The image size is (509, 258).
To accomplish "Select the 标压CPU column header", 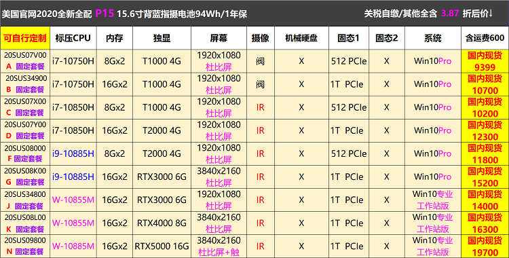I will [x=73, y=38].
